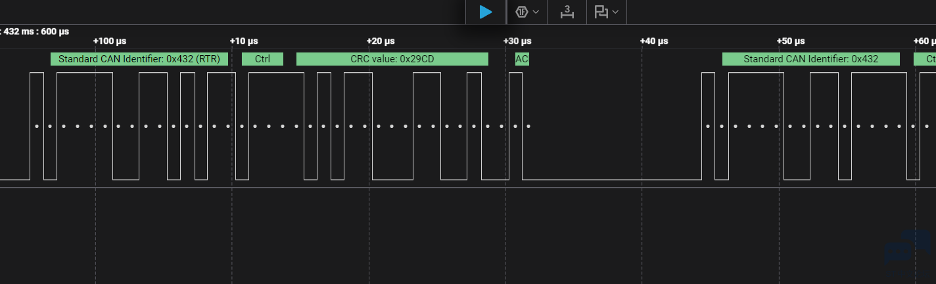Click the partially visible Ctrl bubble at right edge
The height and width of the screenshot is (284, 936).
pos(925,59)
